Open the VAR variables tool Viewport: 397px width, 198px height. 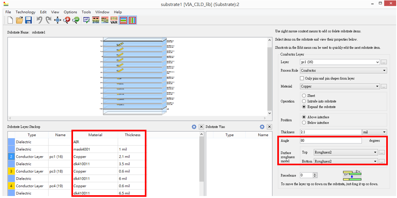pyautogui.click(x=114, y=20)
